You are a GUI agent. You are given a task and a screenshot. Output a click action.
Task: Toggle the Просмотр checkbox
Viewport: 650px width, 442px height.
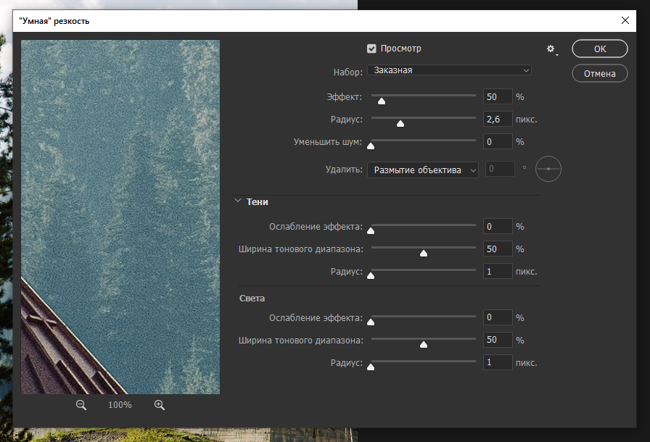[371, 49]
